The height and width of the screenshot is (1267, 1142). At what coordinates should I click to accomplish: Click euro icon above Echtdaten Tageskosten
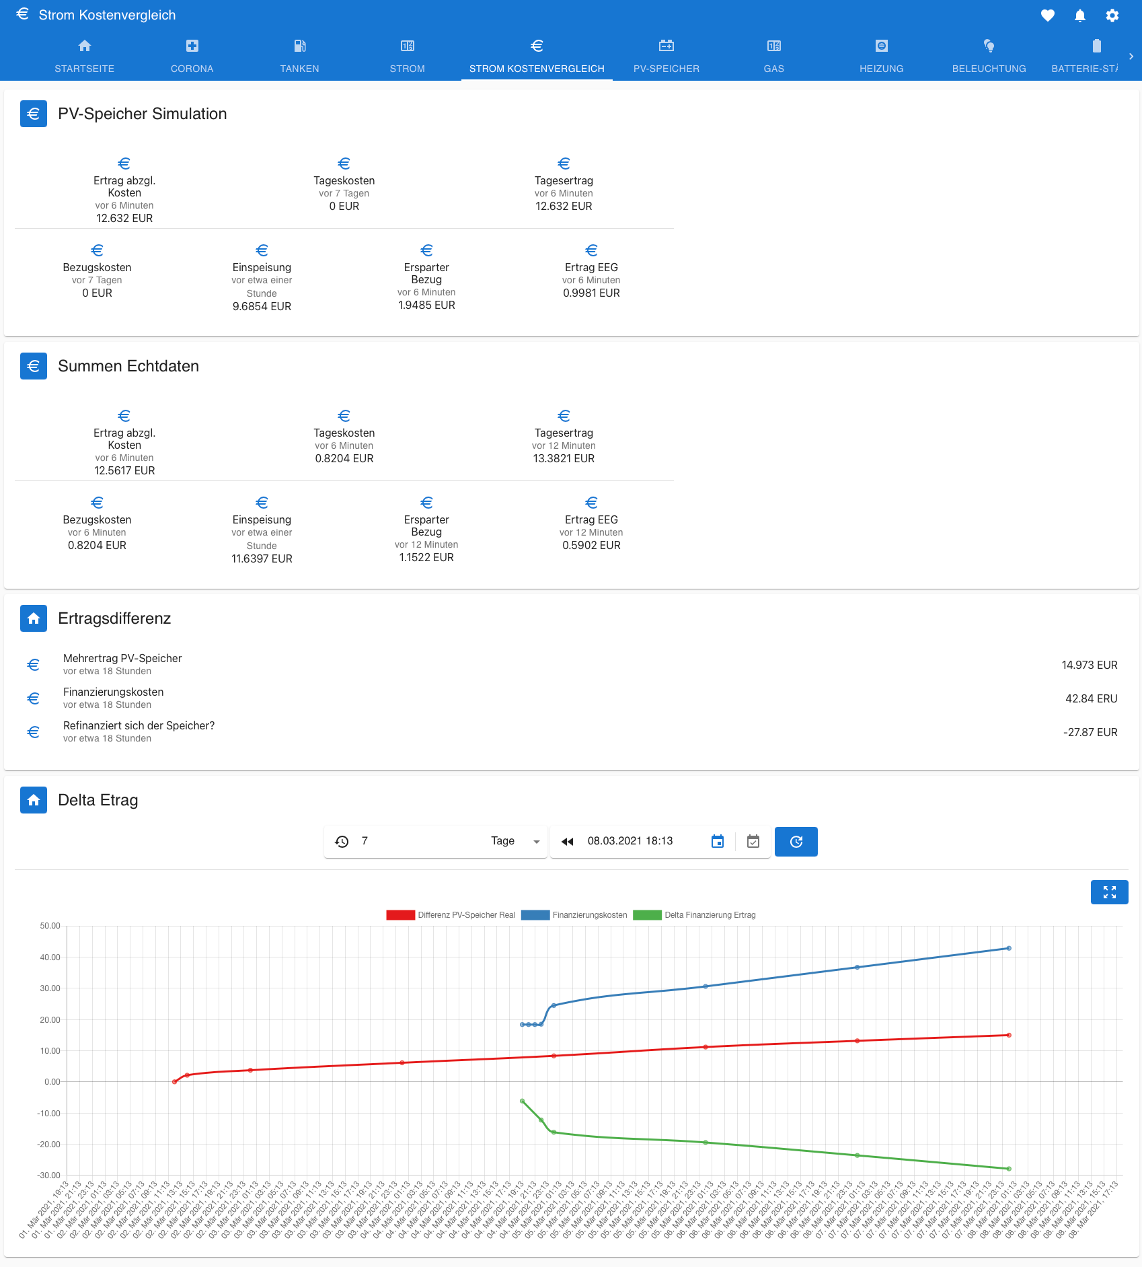(344, 416)
